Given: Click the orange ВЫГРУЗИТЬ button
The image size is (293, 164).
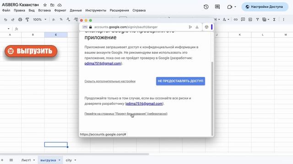Looking at the screenshot, I should (31, 51).
